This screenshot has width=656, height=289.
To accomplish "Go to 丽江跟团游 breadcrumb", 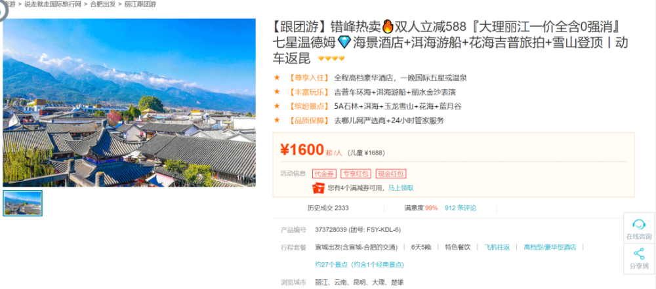I will 140,4.
